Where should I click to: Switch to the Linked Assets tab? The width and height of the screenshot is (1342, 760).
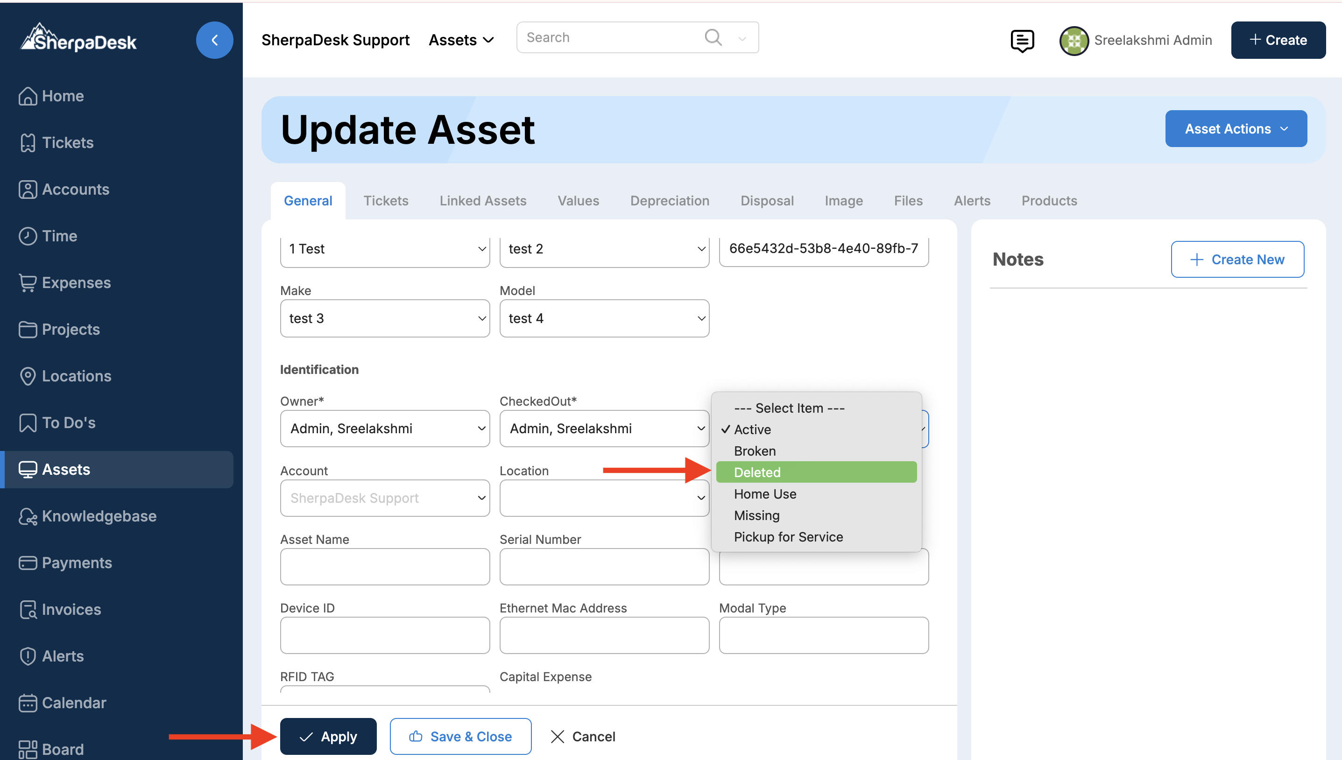click(x=483, y=201)
